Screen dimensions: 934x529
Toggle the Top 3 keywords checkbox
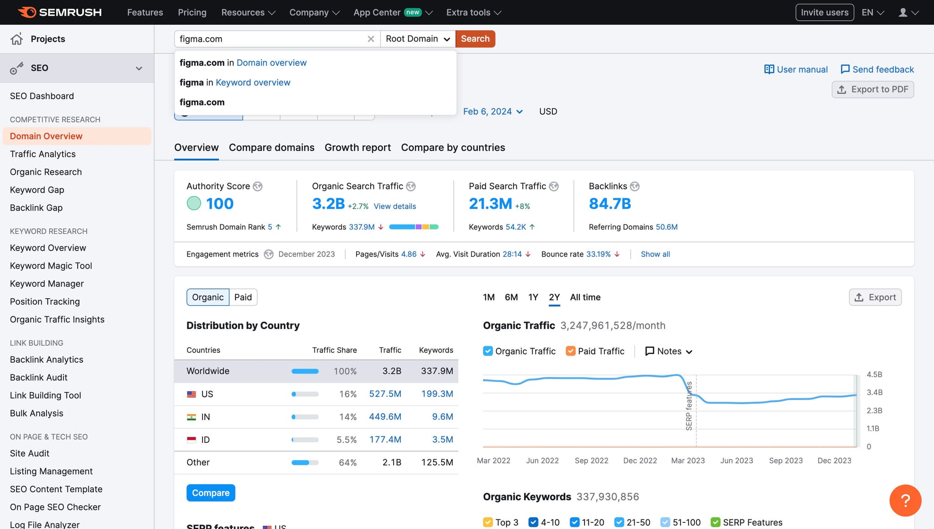488,522
